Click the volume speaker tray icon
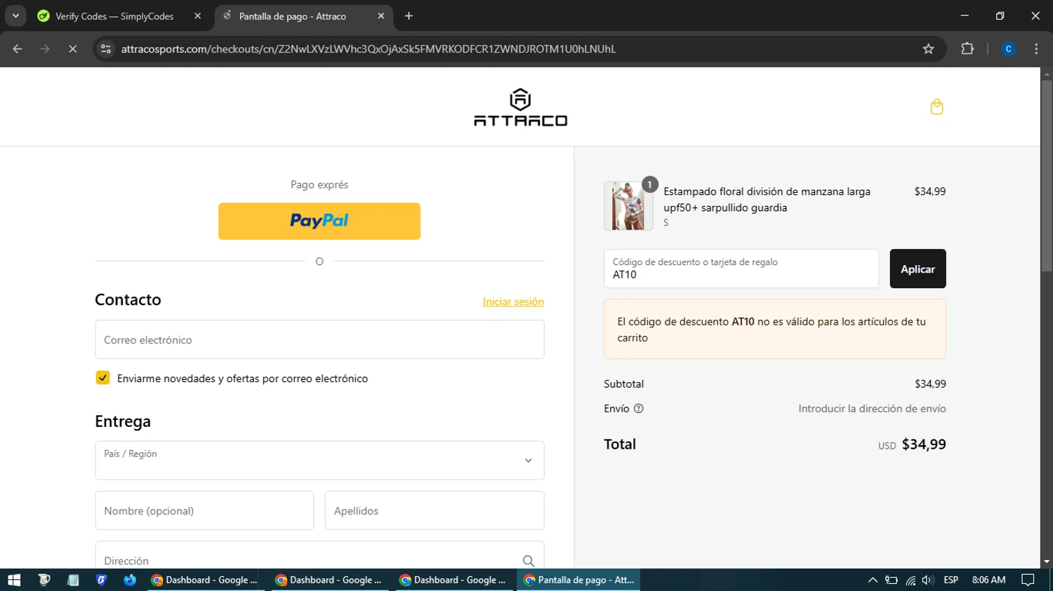This screenshot has width=1053, height=591. click(927, 580)
